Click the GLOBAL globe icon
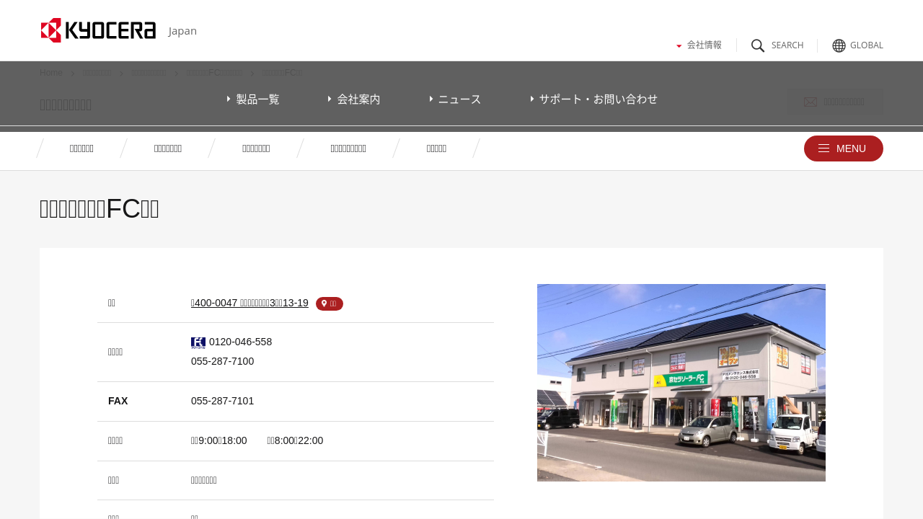 click(x=839, y=45)
